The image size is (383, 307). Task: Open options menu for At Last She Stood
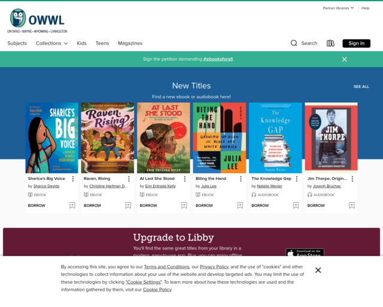click(185, 179)
